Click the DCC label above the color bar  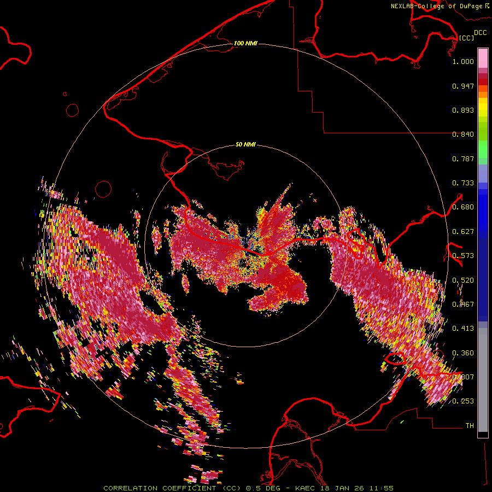480,33
